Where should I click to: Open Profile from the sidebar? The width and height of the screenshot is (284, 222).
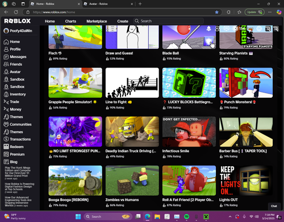[x=12, y=49]
